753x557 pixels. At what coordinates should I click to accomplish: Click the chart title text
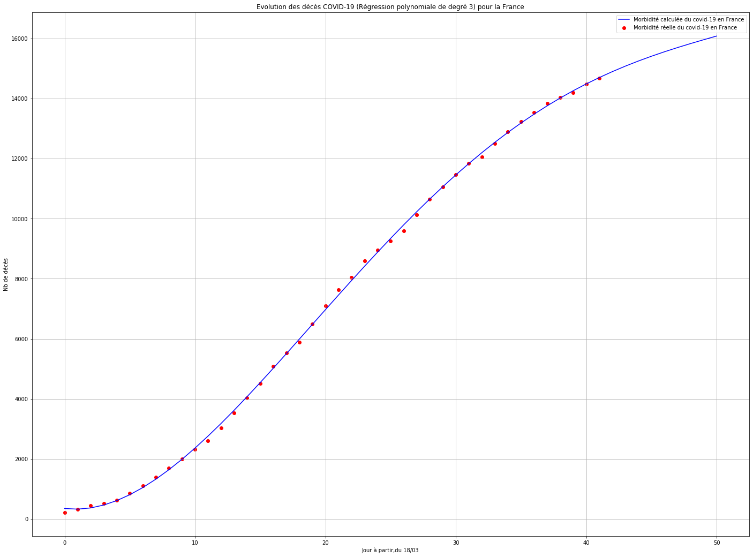(x=390, y=7)
